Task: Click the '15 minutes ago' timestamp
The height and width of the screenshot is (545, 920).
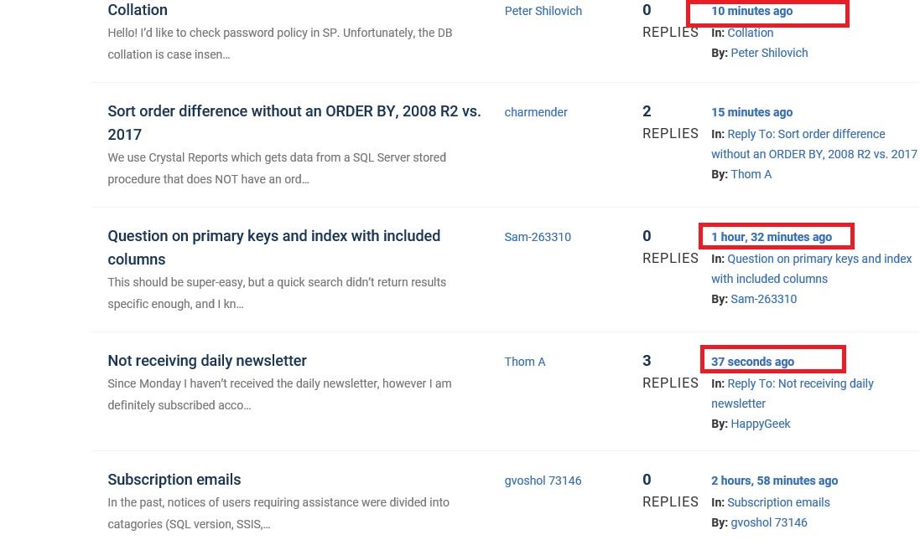Action: [x=751, y=112]
